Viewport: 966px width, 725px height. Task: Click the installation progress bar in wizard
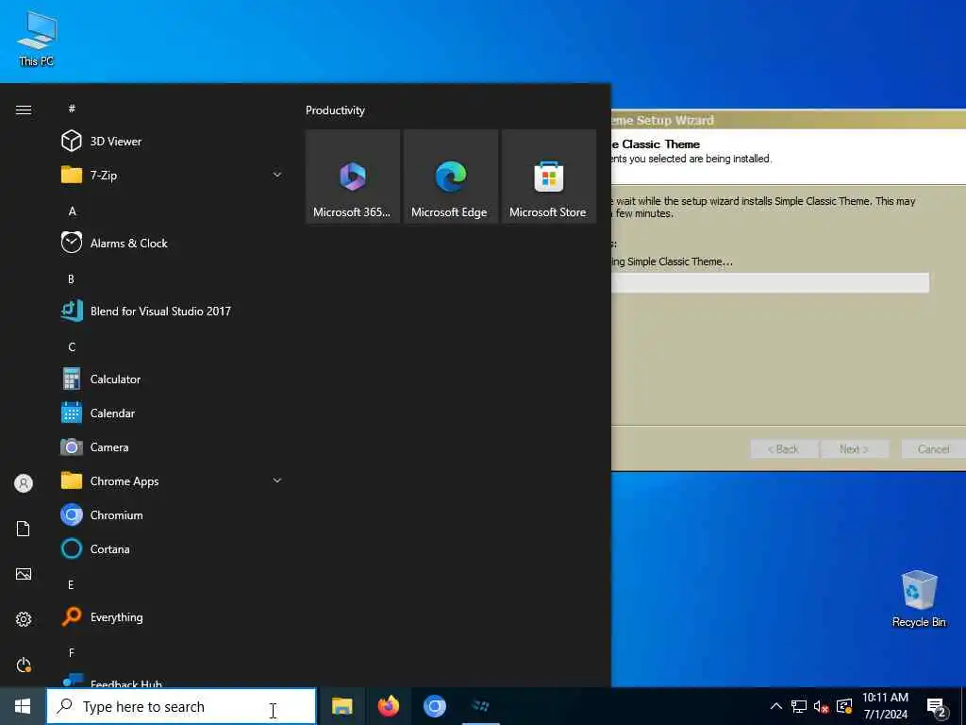[x=770, y=283]
